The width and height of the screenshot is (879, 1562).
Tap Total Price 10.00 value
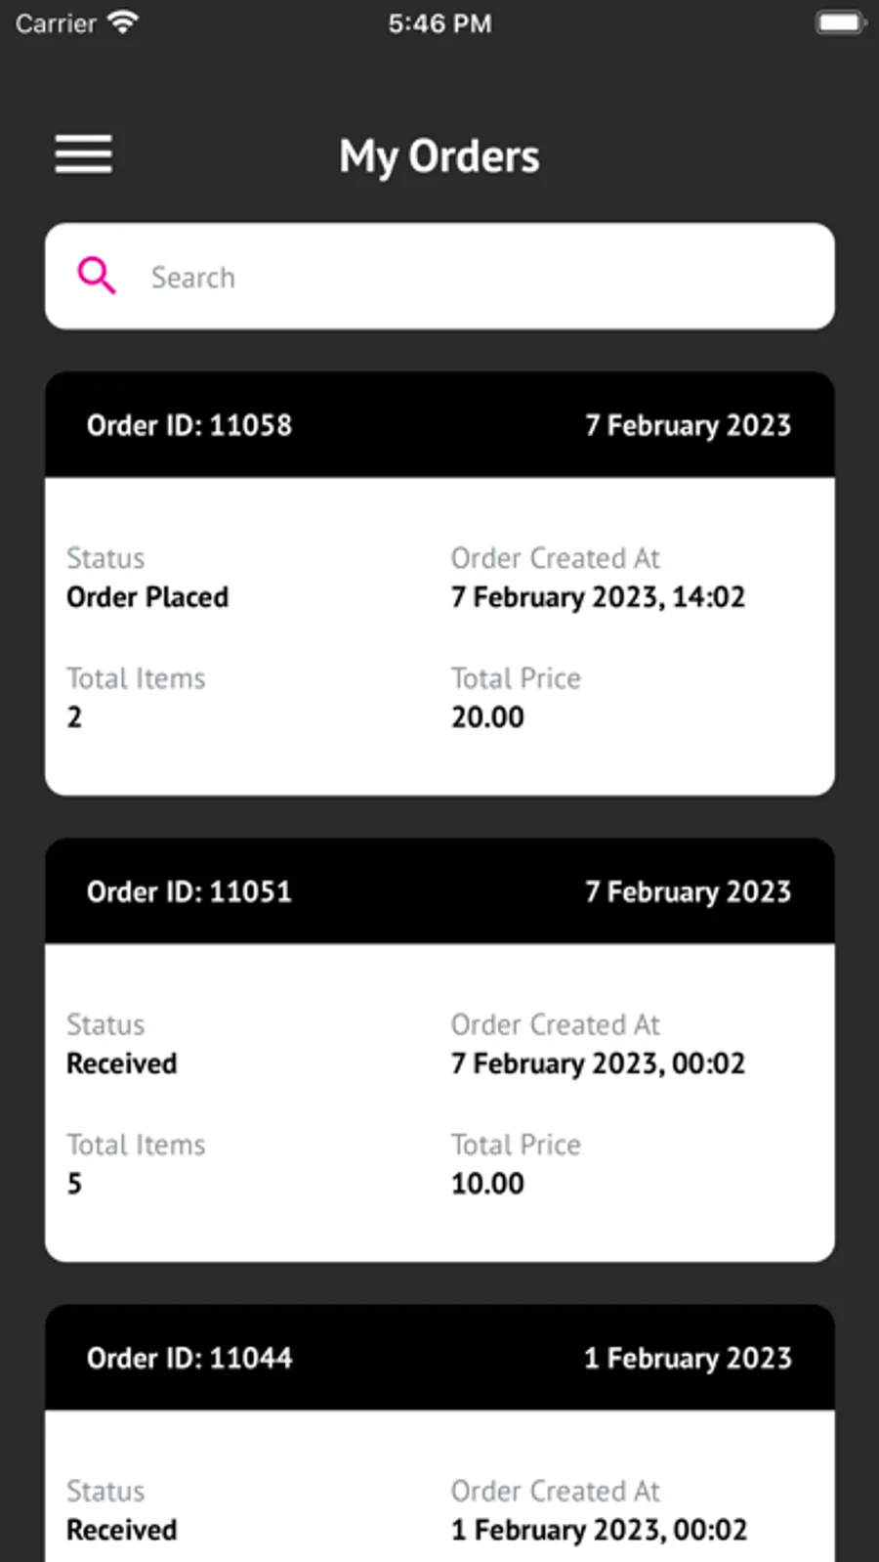pos(487,1184)
